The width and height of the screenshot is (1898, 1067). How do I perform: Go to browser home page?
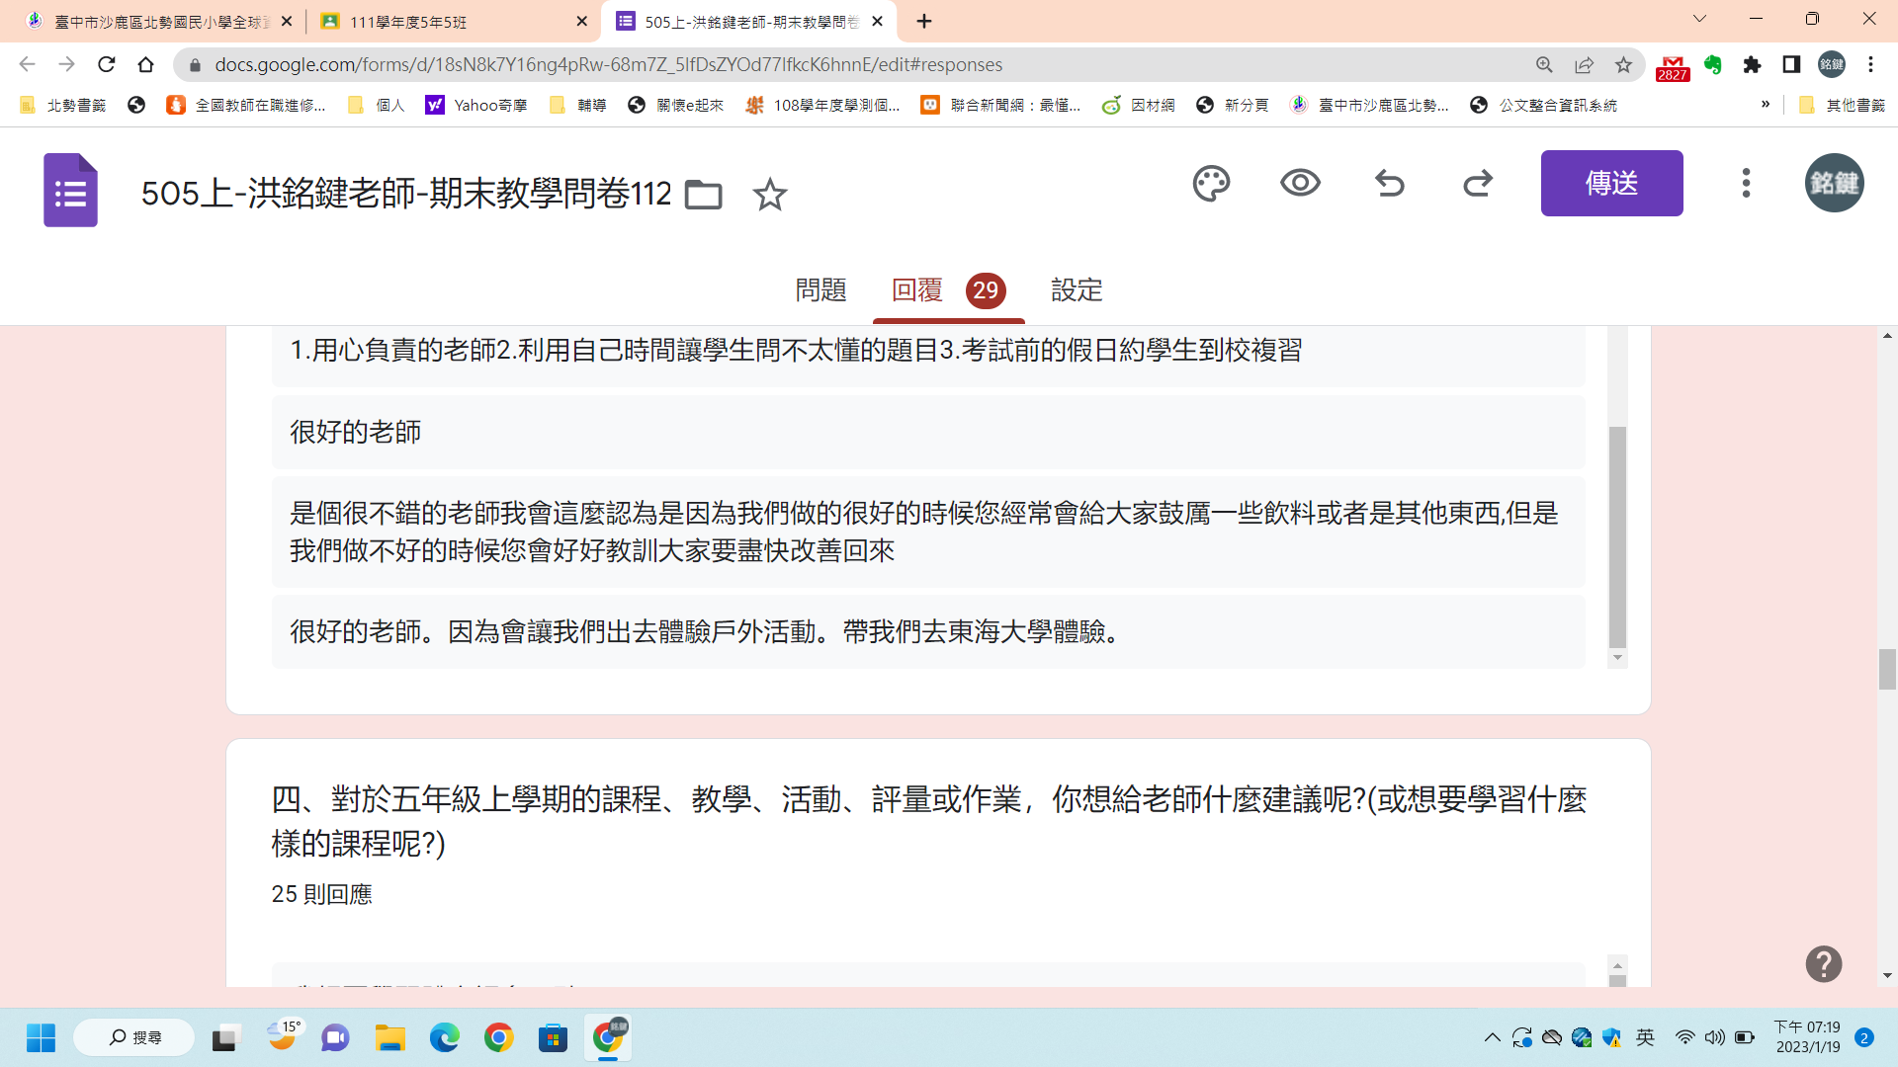[x=145, y=64]
